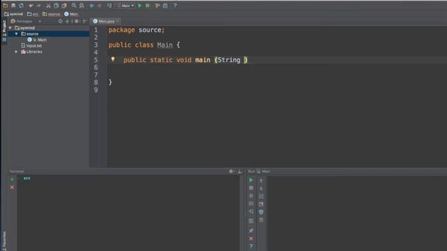Open Project Structure icon in toolbar
Viewport: 447px width, 251px height.
tap(166, 6)
